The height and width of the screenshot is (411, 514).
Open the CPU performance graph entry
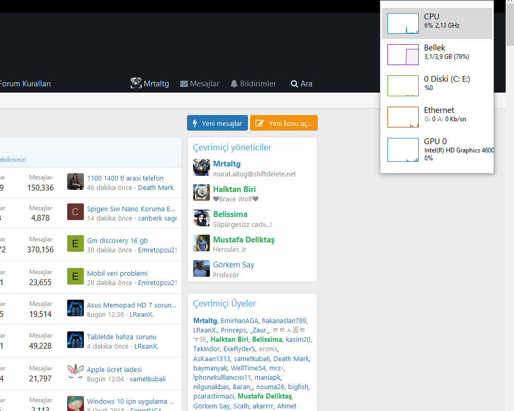click(437, 23)
